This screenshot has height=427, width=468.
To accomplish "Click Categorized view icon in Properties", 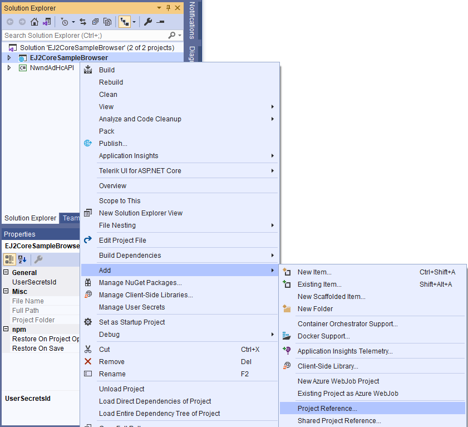I will tap(9, 259).
